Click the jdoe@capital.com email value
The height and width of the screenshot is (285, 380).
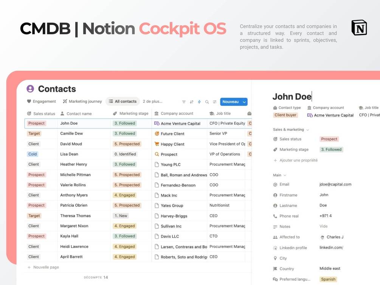point(335,184)
